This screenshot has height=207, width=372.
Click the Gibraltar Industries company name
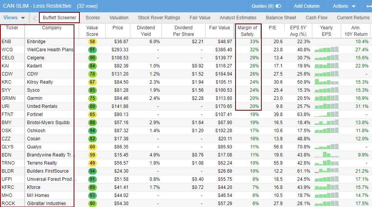47,203
